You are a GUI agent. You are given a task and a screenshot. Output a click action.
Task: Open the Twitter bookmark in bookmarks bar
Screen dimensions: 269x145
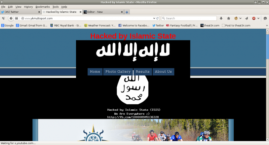[158, 25]
